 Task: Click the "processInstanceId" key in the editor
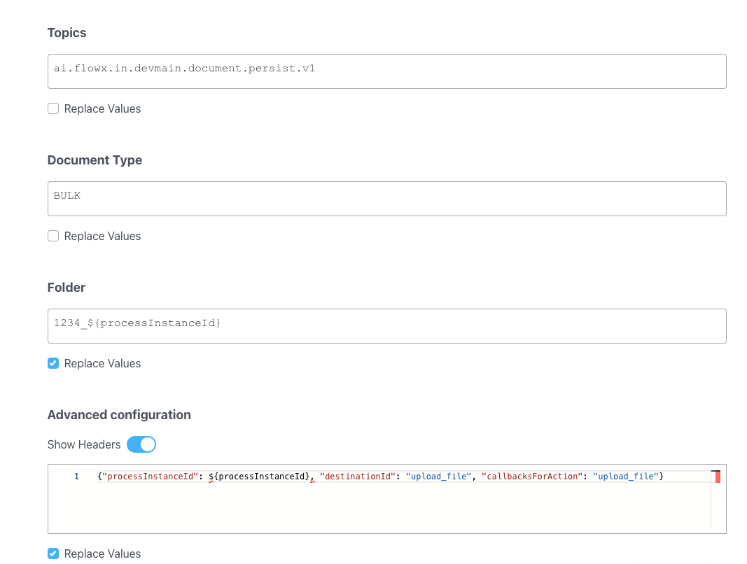click(x=150, y=477)
